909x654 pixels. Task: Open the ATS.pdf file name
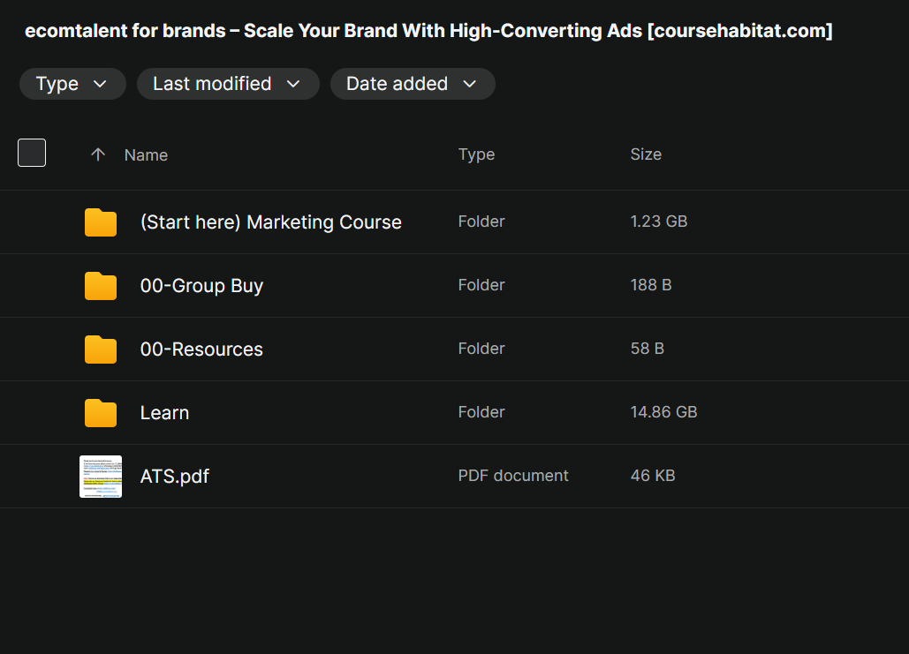[175, 477]
